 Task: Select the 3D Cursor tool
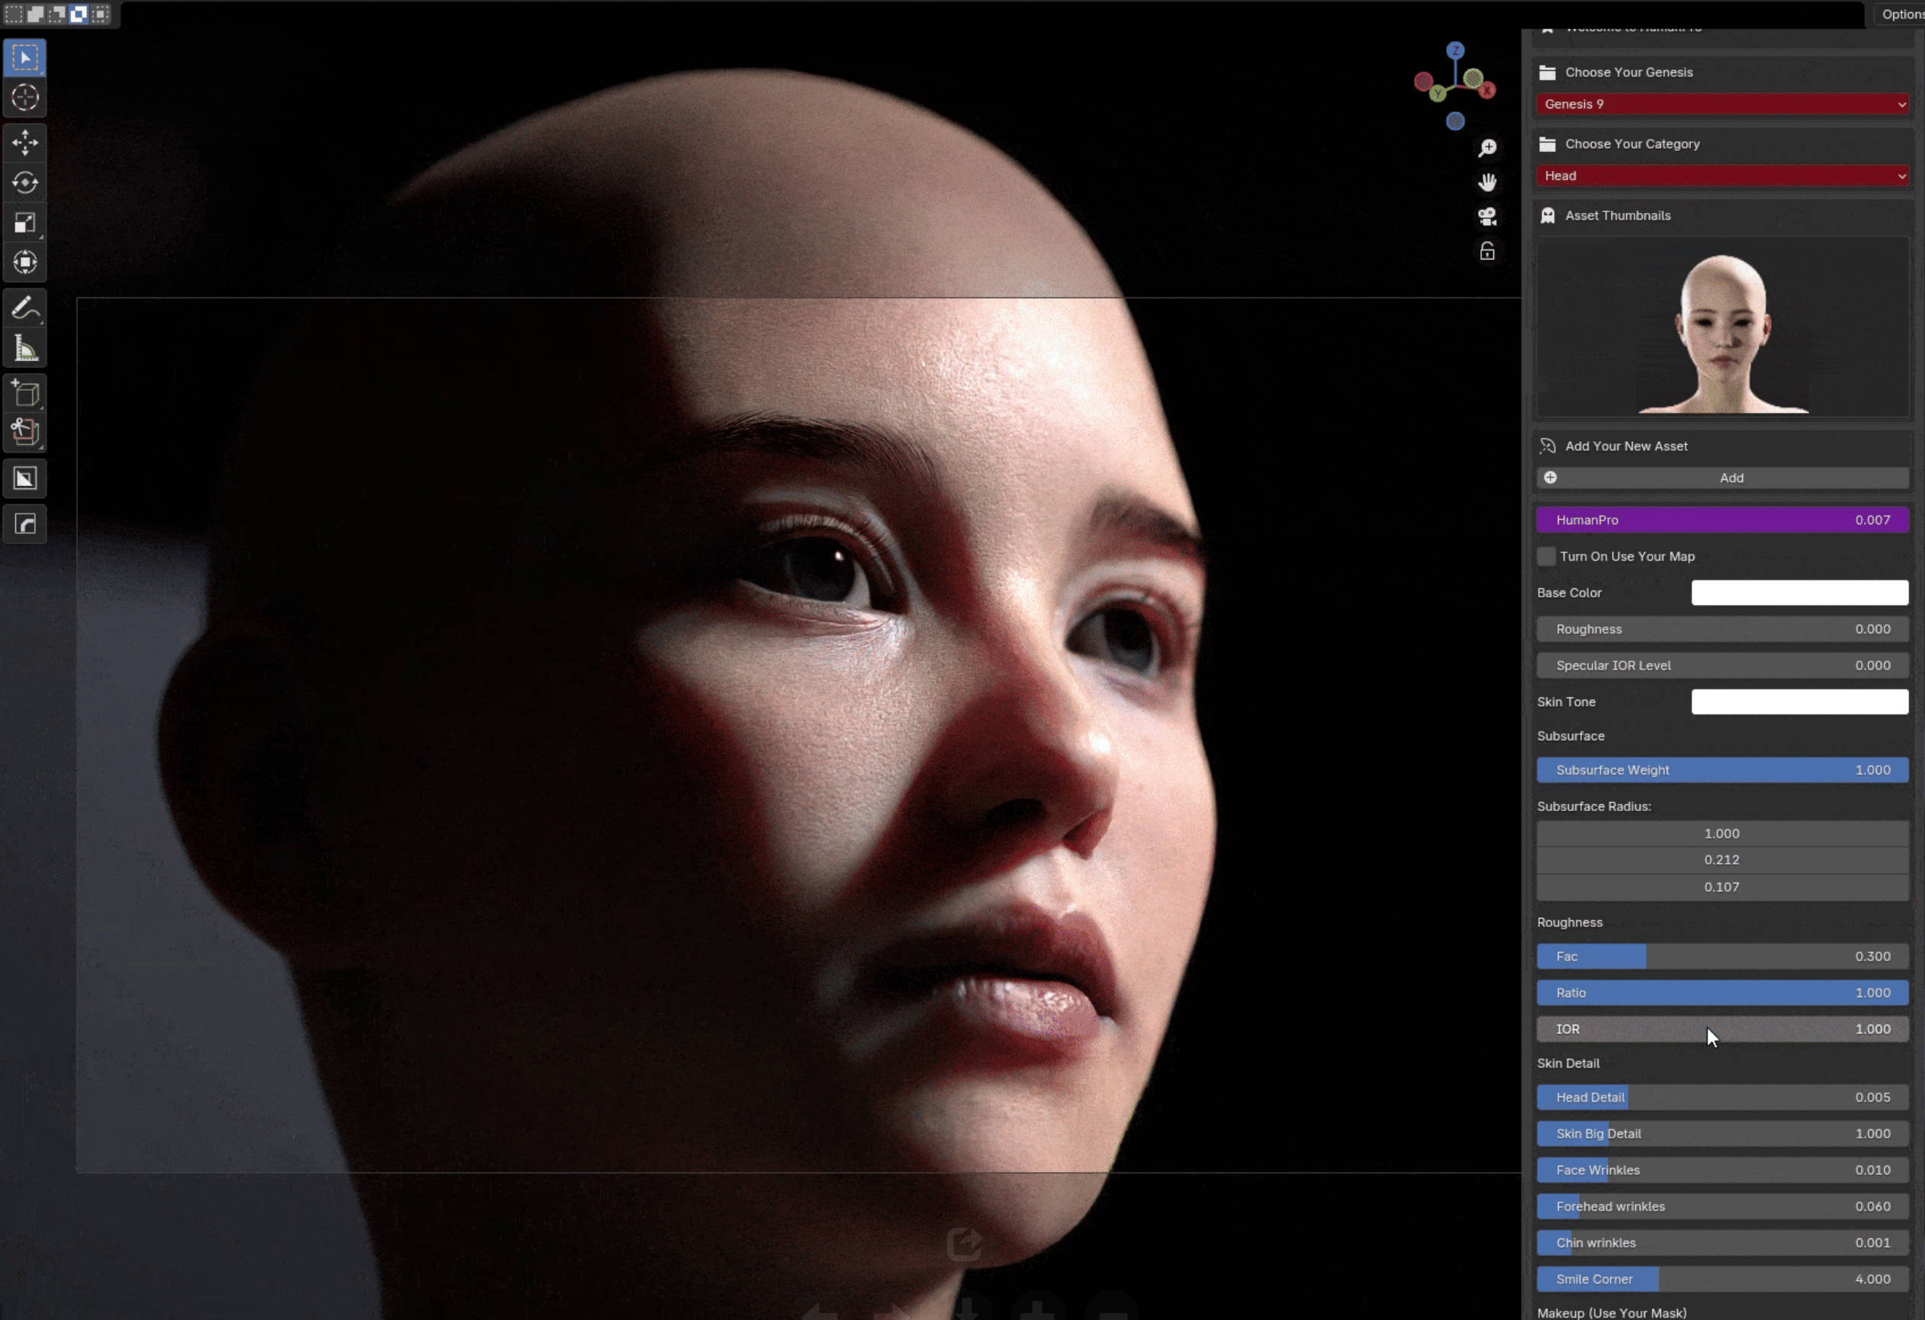tap(25, 97)
